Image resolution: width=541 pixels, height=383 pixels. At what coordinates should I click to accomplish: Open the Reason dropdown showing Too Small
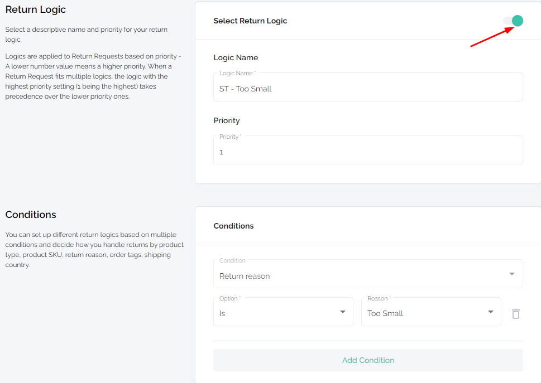pos(431,312)
